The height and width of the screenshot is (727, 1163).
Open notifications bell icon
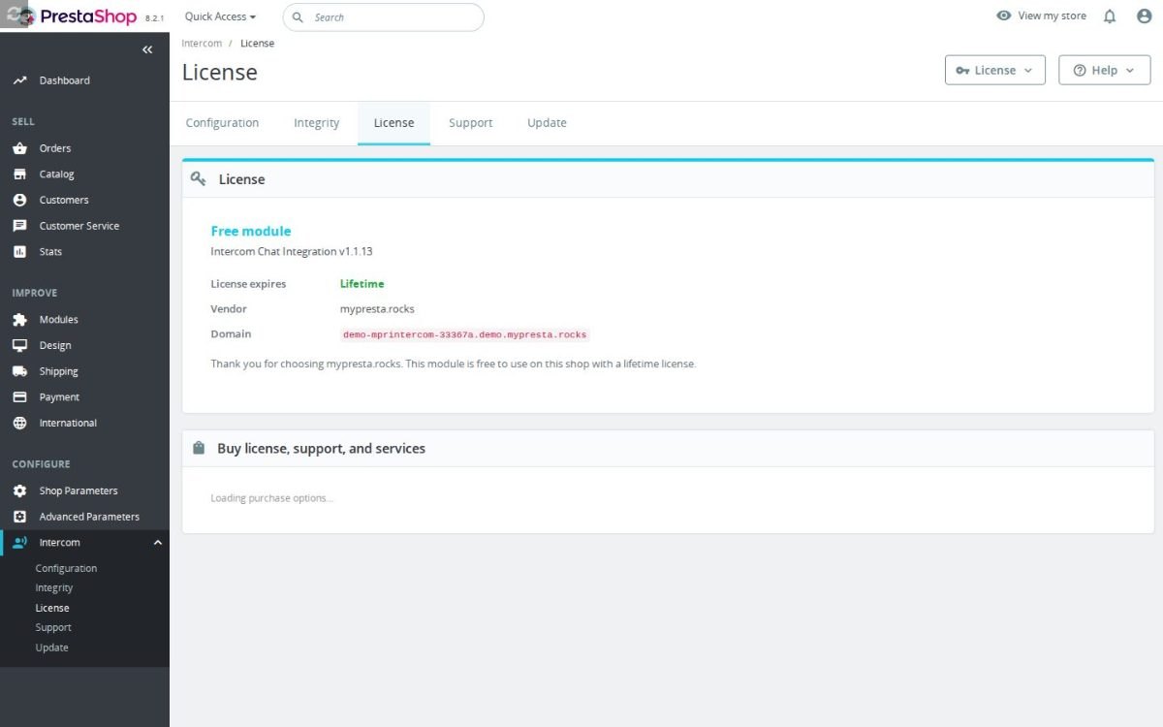(x=1111, y=16)
